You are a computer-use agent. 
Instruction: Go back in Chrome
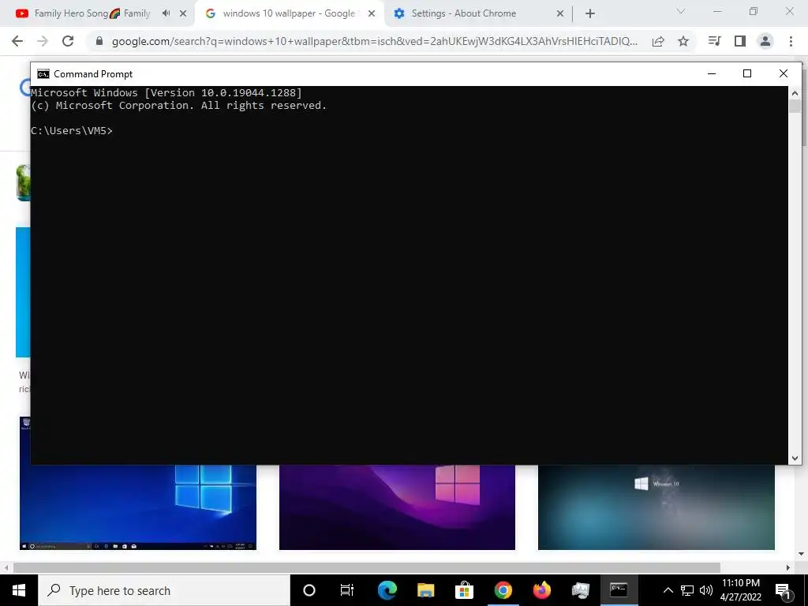coord(17,41)
